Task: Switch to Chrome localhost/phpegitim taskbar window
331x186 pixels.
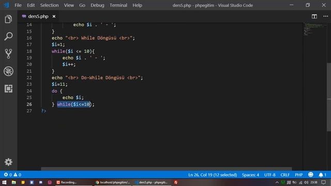Action: click(113, 182)
